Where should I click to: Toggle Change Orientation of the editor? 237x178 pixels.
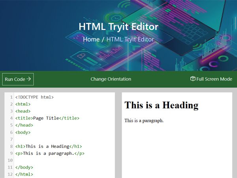(x=111, y=79)
